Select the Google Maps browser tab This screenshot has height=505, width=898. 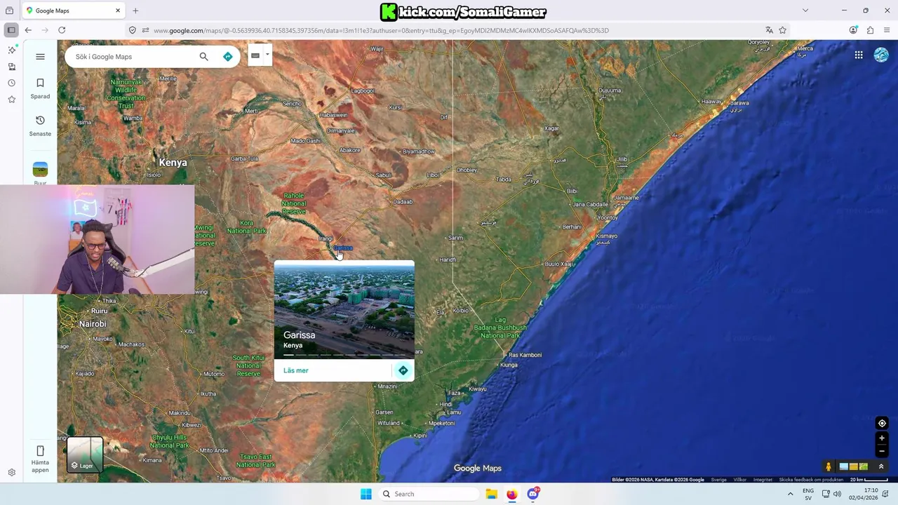tap(73, 11)
